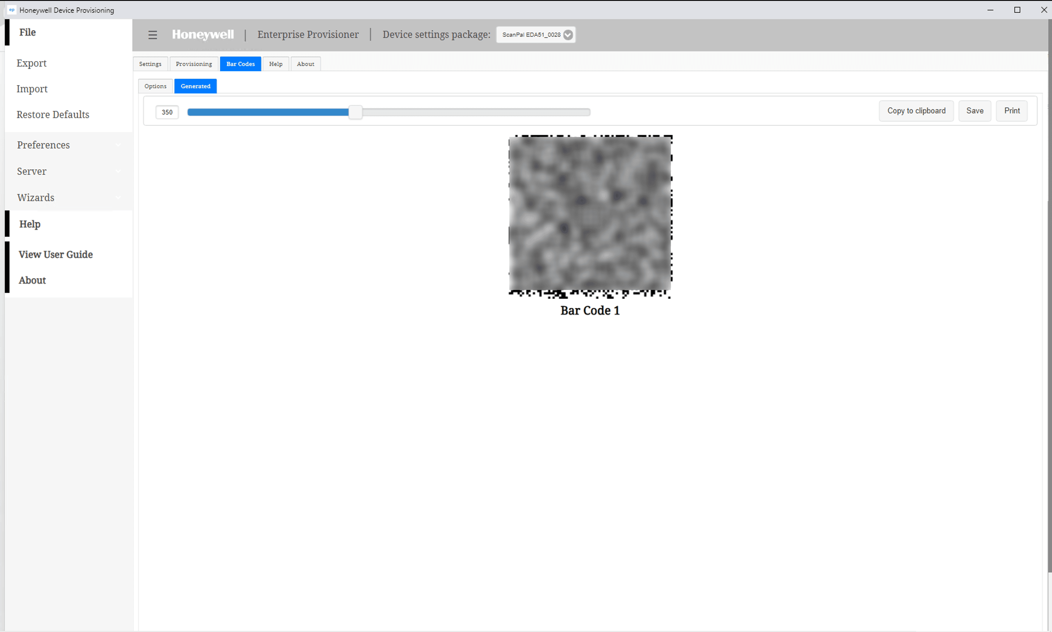Print the bar code
The width and height of the screenshot is (1052, 632).
tap(1012, 111)
